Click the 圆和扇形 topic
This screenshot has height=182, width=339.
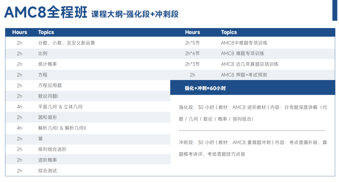point(48,117)
